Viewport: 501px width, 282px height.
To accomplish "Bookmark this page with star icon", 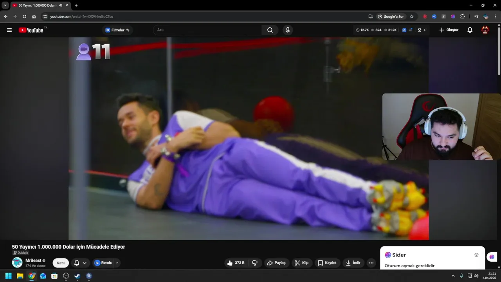I will [x=412, y=16].
